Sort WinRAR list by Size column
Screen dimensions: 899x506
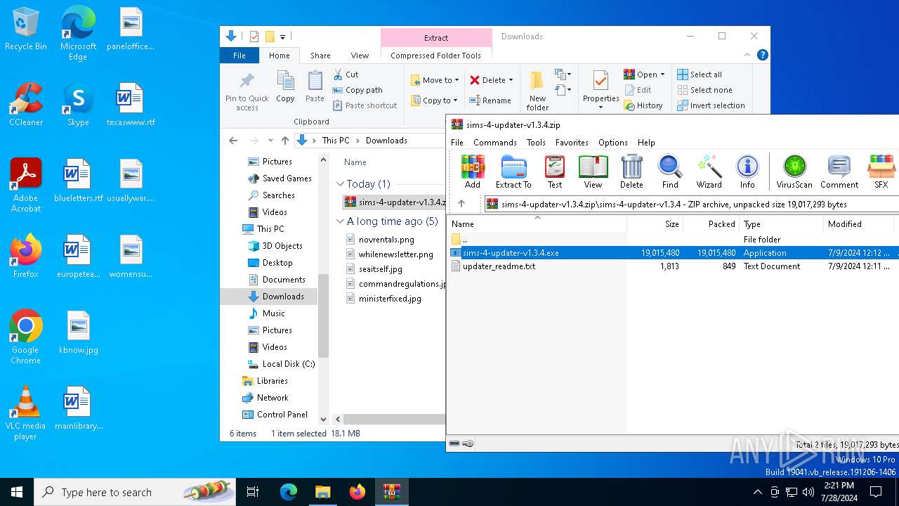655,224
